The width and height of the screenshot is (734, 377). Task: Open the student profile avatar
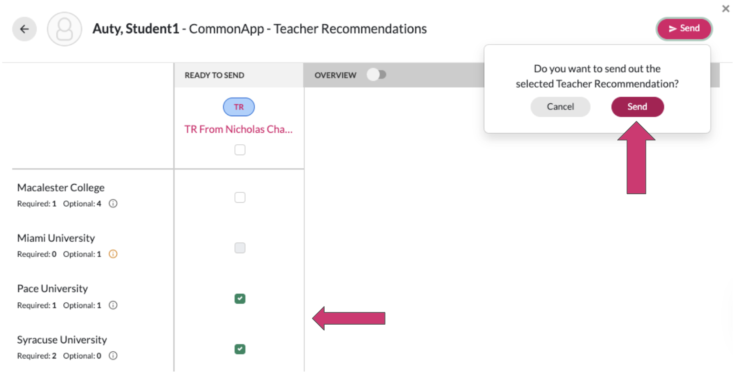click(64, 29)
